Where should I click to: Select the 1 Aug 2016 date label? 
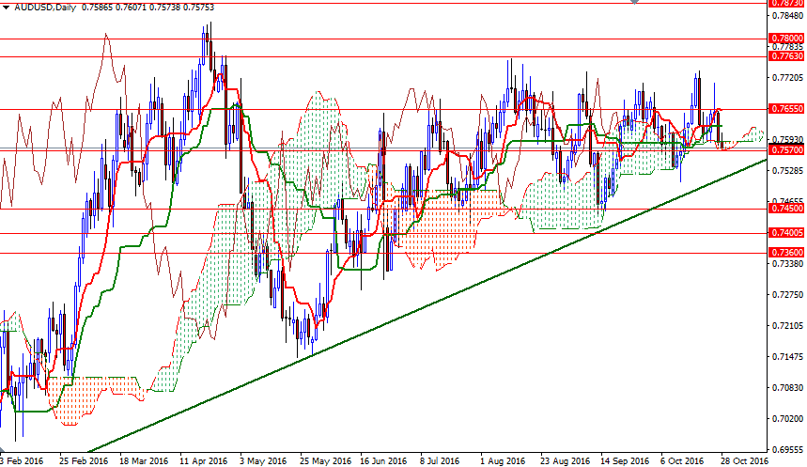503,460
